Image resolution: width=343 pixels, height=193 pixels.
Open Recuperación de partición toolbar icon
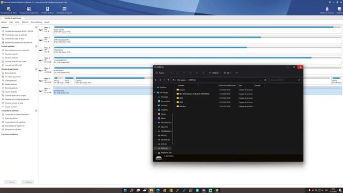[x=29, y=10]
